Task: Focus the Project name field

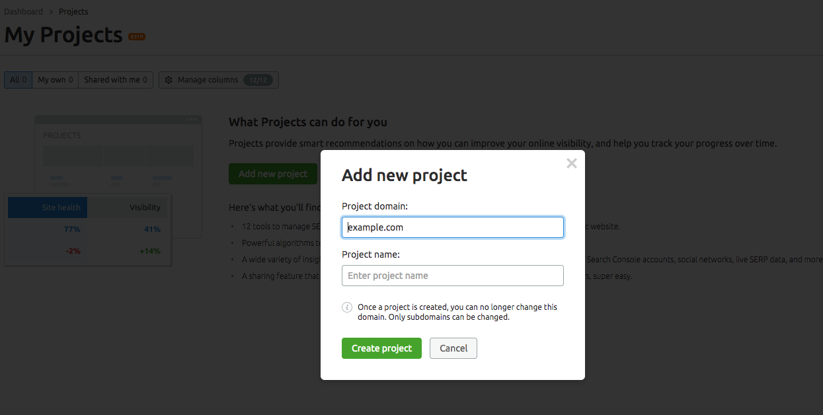Action: [453, 276]
